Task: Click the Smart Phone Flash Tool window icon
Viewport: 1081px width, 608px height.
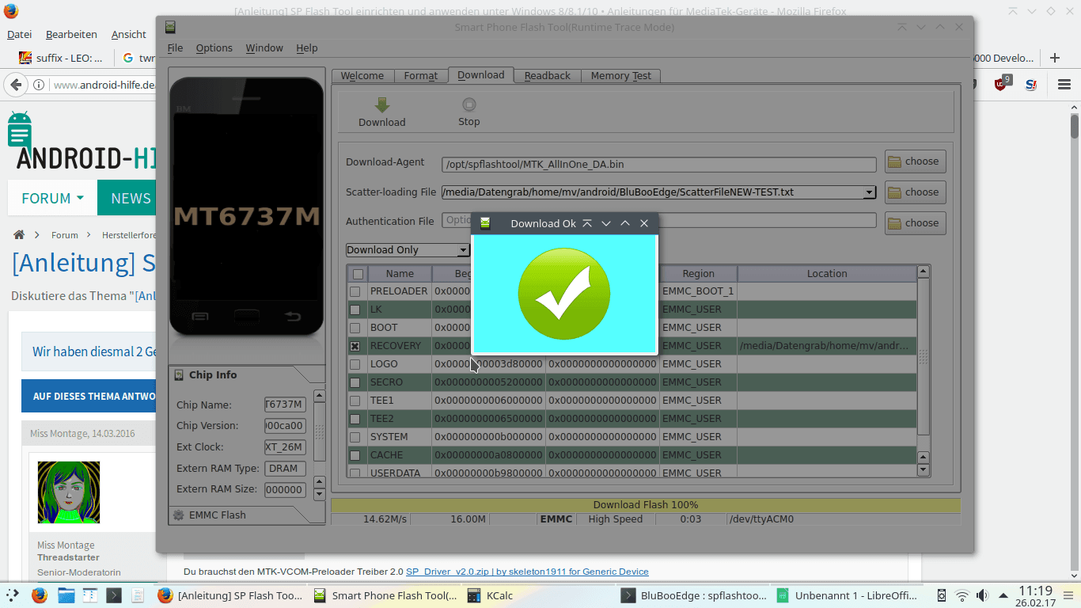Action: 170,27
